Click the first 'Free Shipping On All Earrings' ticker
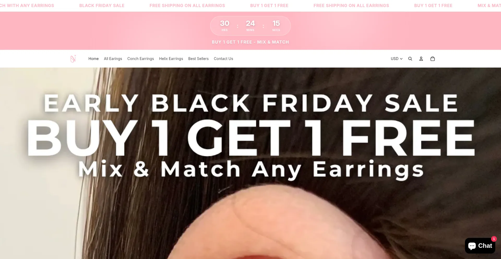This screenshot has height=259, width=501. pyautogui.click(x=187, y=5)
